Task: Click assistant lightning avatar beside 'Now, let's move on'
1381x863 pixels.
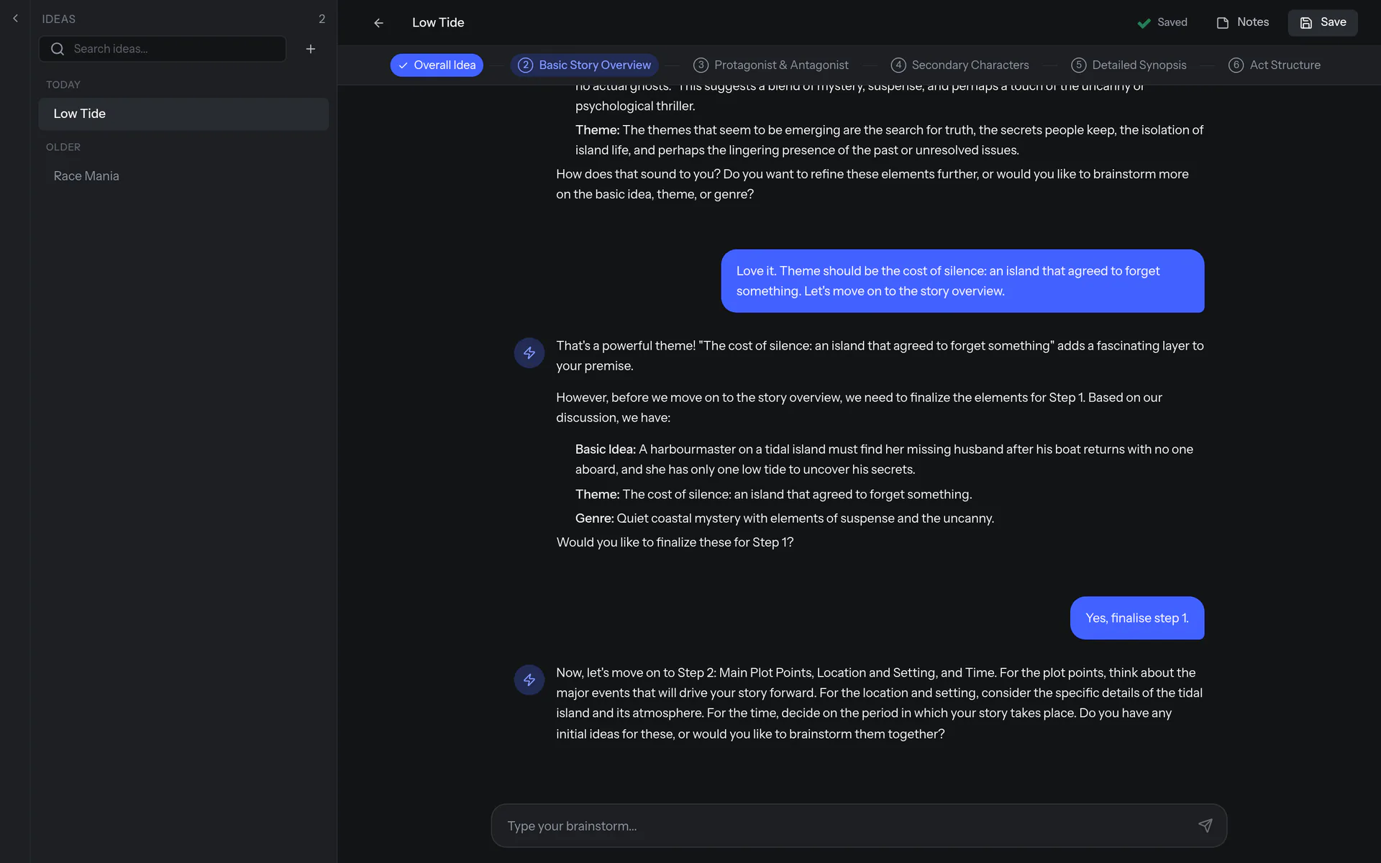Action: [x=529, y=680]
